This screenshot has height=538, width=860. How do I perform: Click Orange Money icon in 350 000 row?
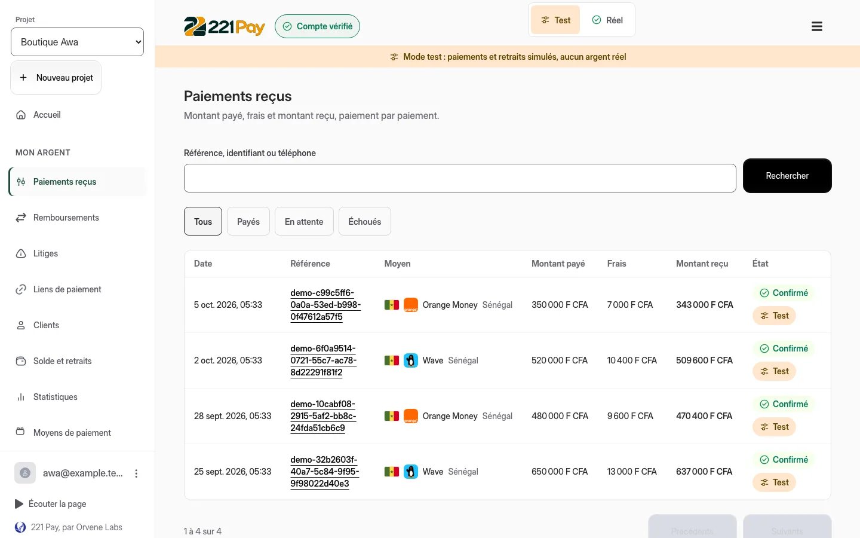pyautogui.click(x=411, y=305)
